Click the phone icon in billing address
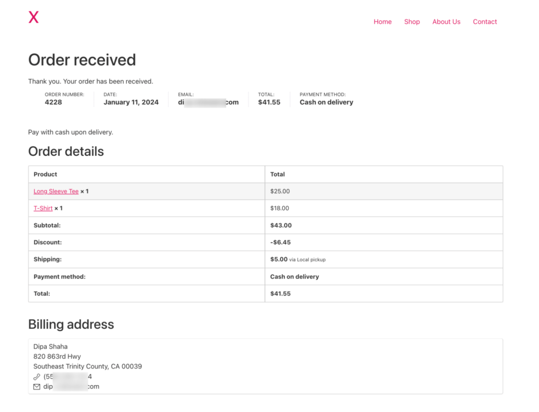This screenshot has height=412, width=539. [x=37, y=377]
